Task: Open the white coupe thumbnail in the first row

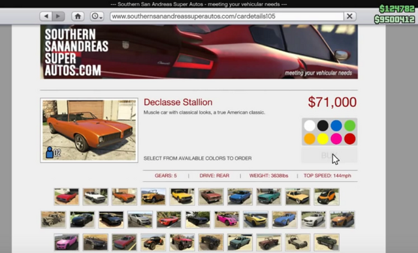Action: [x=95, y=197]
